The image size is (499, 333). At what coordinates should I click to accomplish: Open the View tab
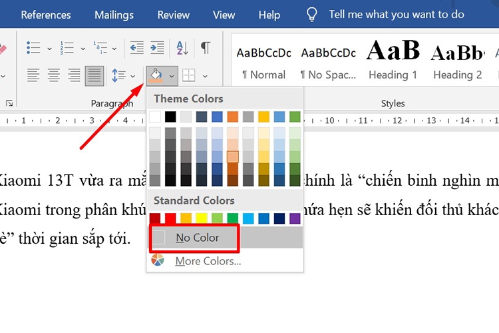click(x=224, y=15)
